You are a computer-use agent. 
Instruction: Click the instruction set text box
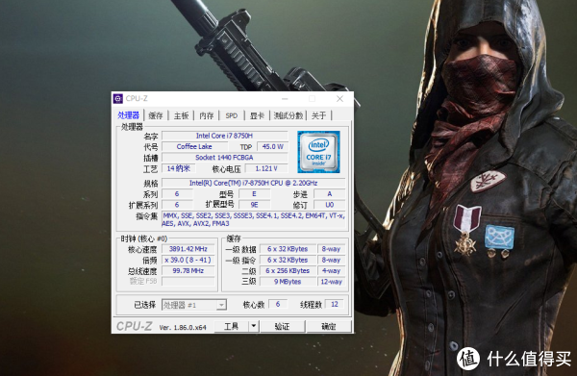[254, 219]
